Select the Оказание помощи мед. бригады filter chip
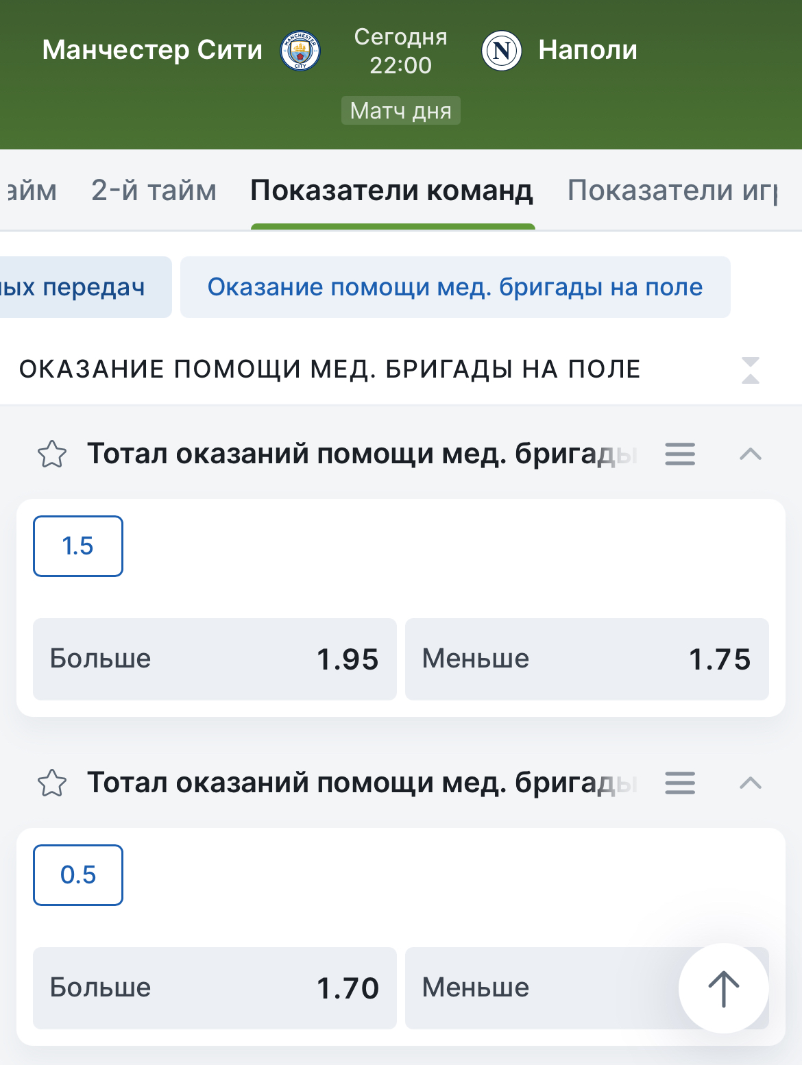This screenshot has width=802, height=1065. click(x=455, y=287)
